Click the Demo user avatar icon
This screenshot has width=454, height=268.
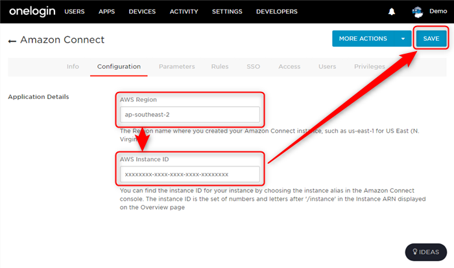[417, 12]
